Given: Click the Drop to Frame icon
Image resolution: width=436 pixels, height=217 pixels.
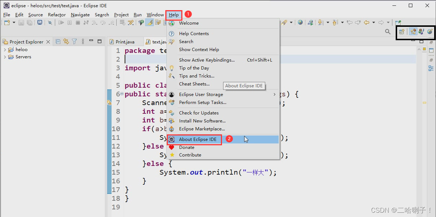Looking at the screenshot, I should 122,22.
